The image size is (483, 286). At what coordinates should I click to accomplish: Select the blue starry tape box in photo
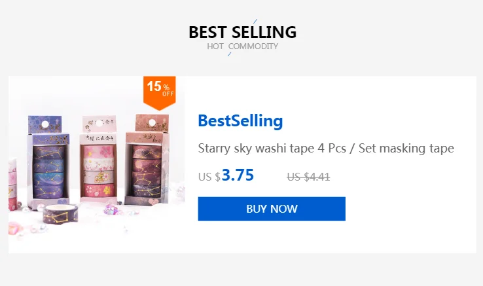48,162
